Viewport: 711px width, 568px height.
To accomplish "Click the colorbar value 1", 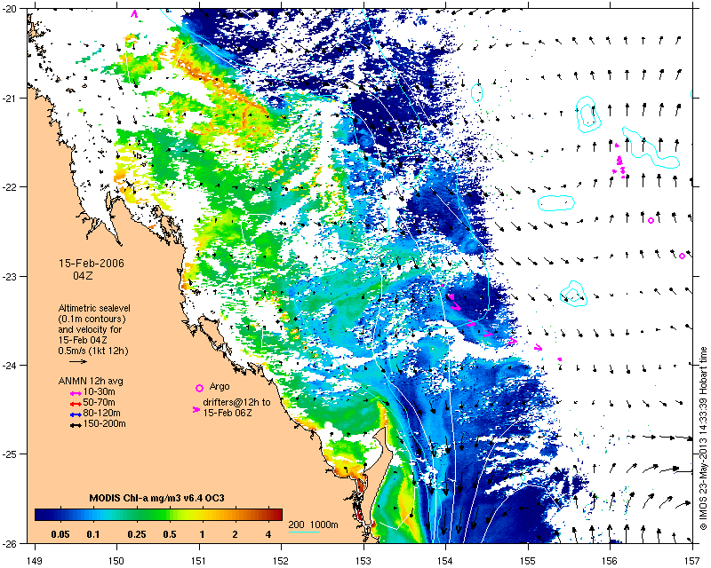I will pyautogui.click(x=203, y=534).
